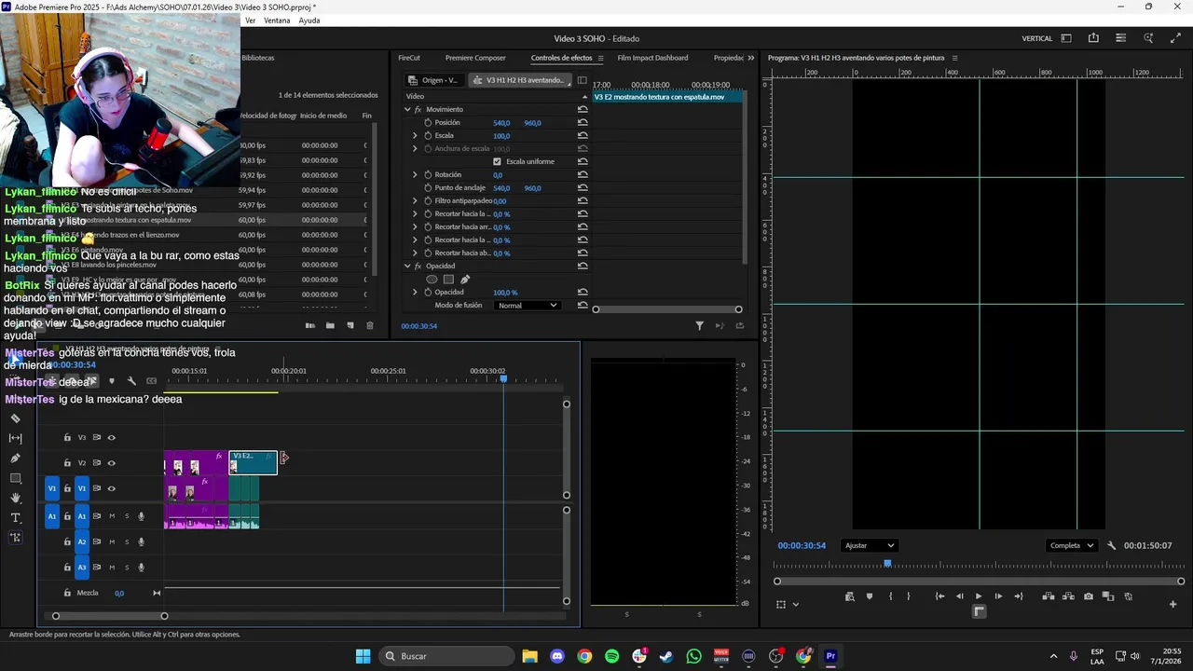Image resolution: width=1193 pixels, height=671 pixels.
Task: Switch to the Premiere Composer tab
Action: point(475,58)
